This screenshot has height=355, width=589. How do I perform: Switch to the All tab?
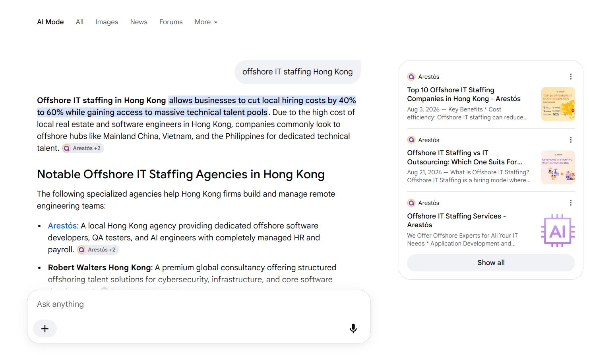79,22
